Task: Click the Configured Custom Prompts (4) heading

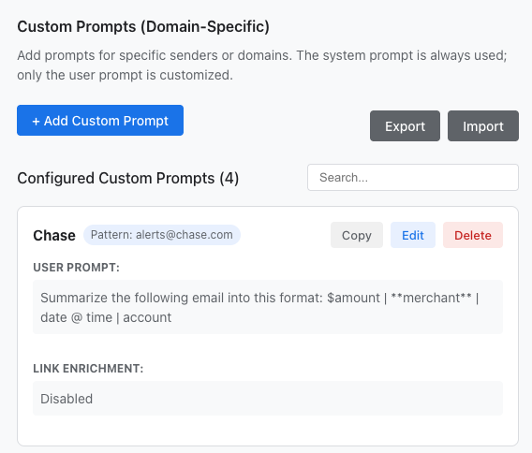Action: [128, 178]
